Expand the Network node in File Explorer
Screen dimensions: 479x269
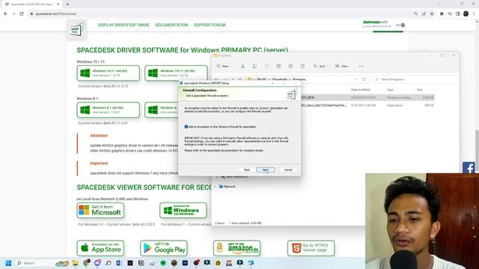click(215, 186)
